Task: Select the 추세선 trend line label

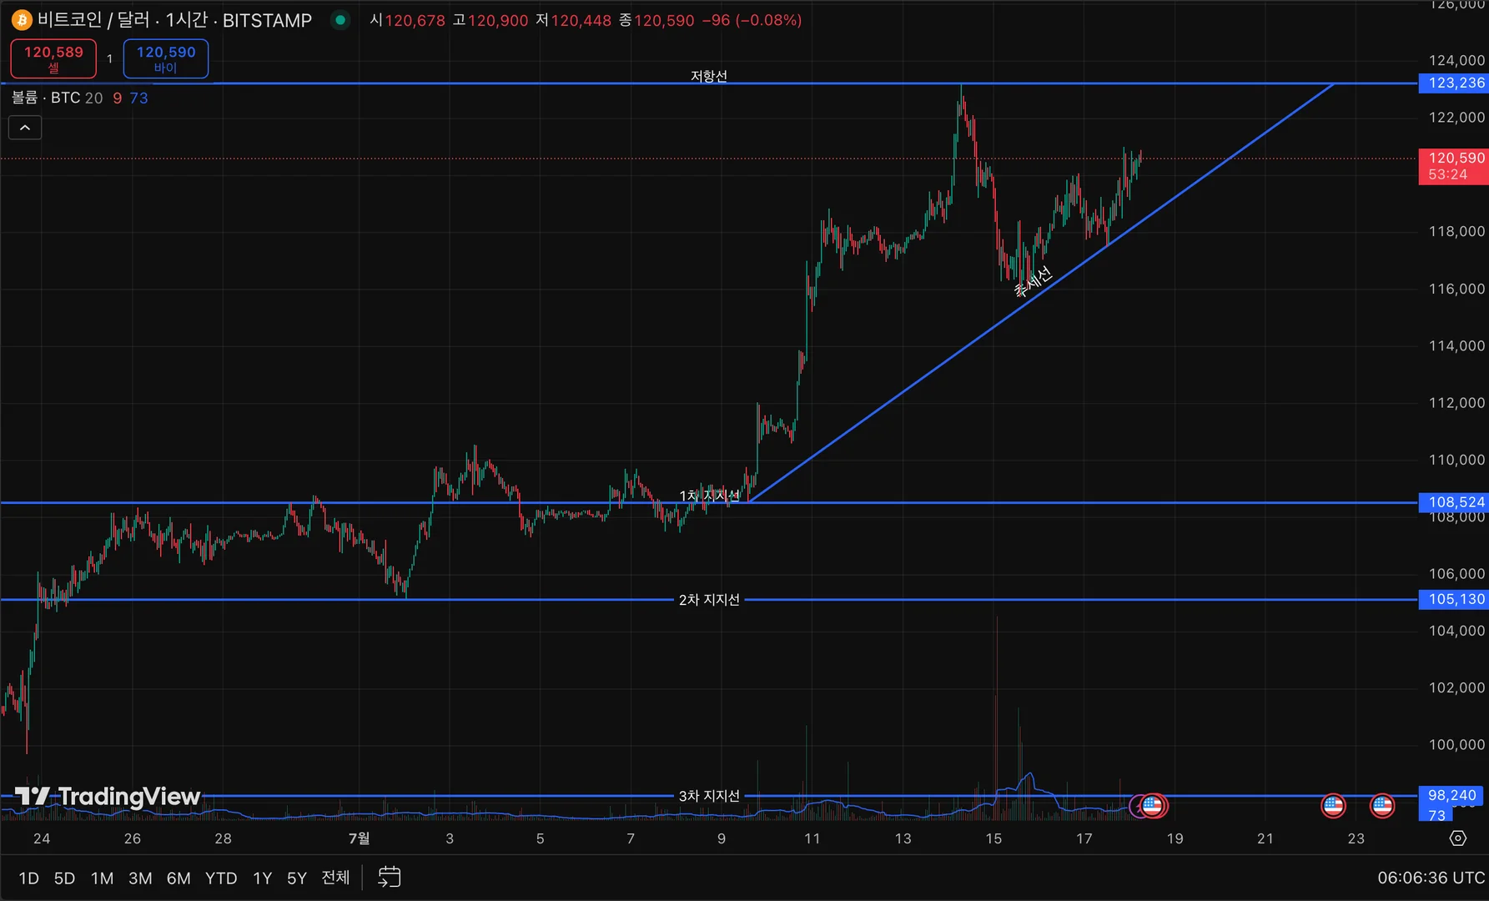Action: click(1033, 281)
